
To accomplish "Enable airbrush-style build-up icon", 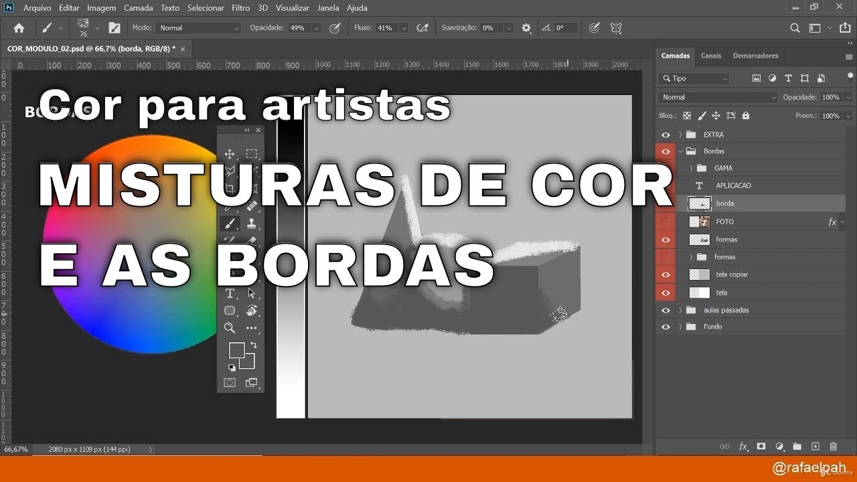I will 422,28.
